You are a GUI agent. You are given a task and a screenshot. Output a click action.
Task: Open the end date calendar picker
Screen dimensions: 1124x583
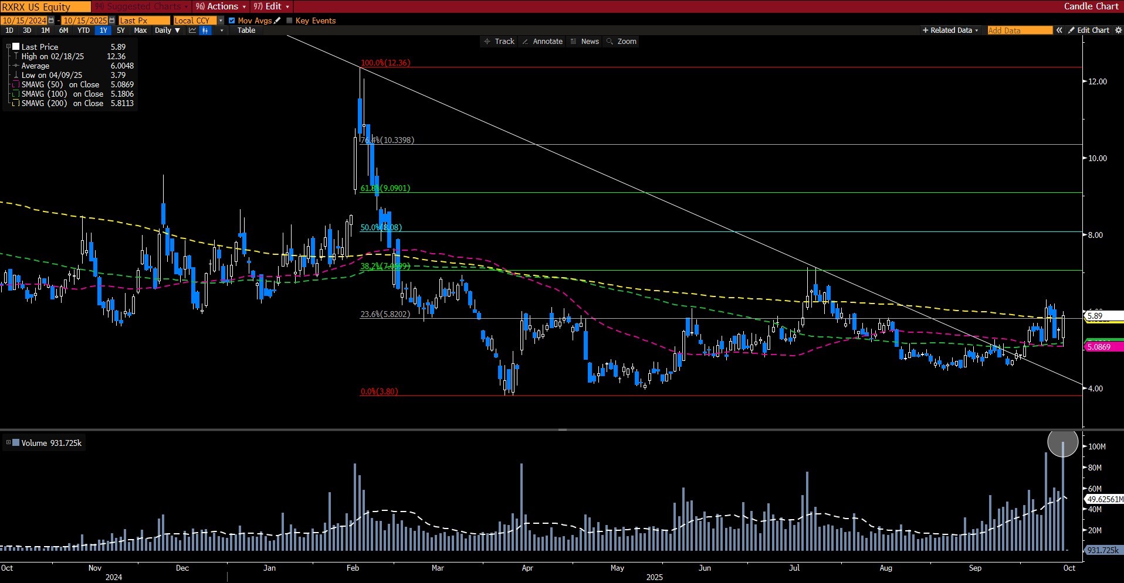[112, 21]
